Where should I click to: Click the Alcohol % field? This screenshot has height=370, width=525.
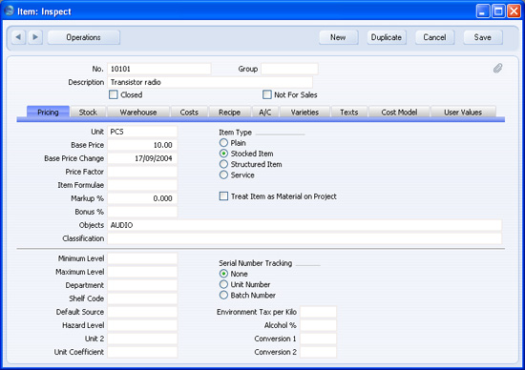tap(318, 325)
